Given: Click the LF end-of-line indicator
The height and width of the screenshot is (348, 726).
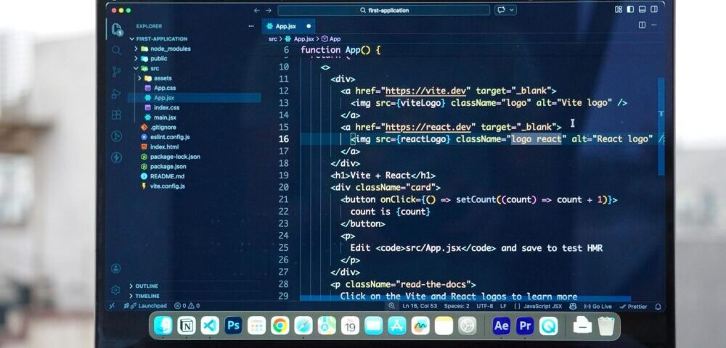Looking at the screenshot, I should coord(503,306).
